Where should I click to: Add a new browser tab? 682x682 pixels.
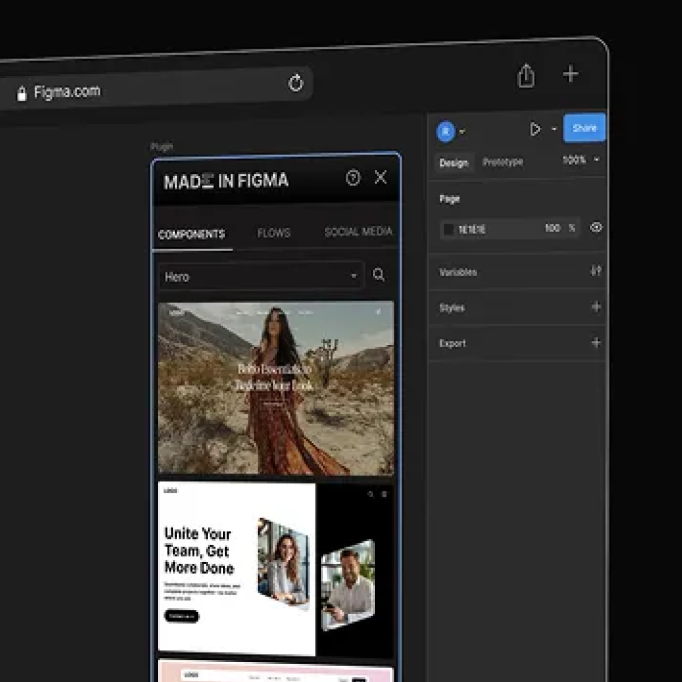tap(570, 73)
